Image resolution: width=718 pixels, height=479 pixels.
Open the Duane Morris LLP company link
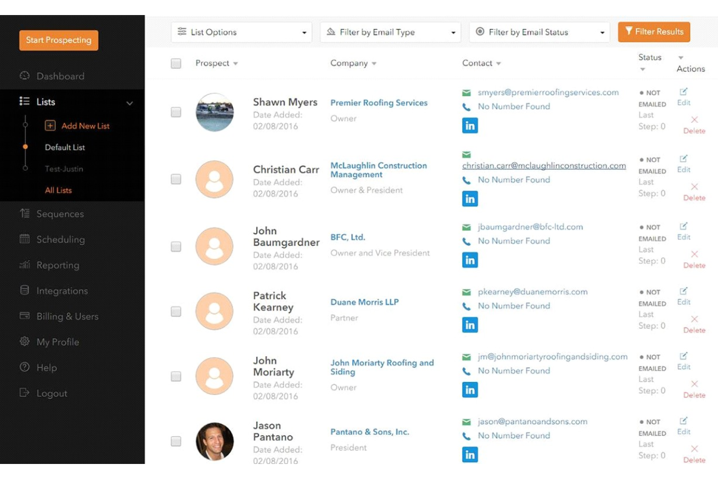364,302
